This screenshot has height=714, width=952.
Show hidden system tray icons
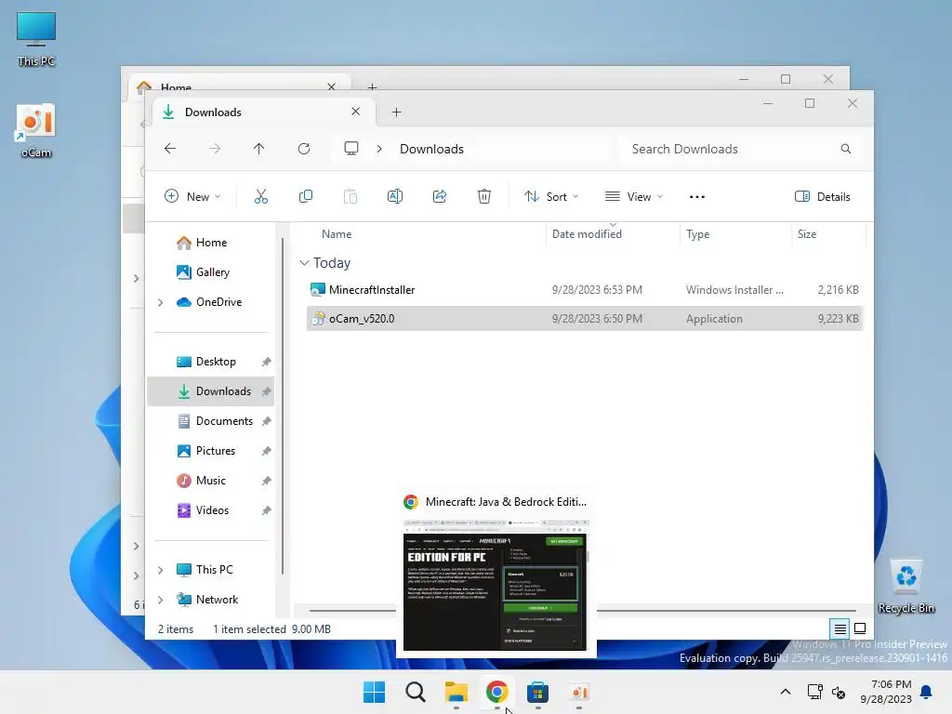coord(785,692)
